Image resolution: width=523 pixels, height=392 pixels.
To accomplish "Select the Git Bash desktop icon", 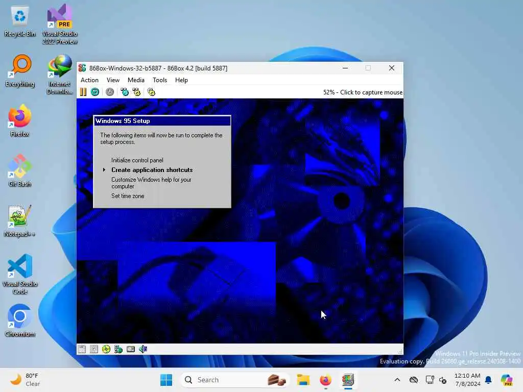I will pyautogui.click(x=20, y=170).
